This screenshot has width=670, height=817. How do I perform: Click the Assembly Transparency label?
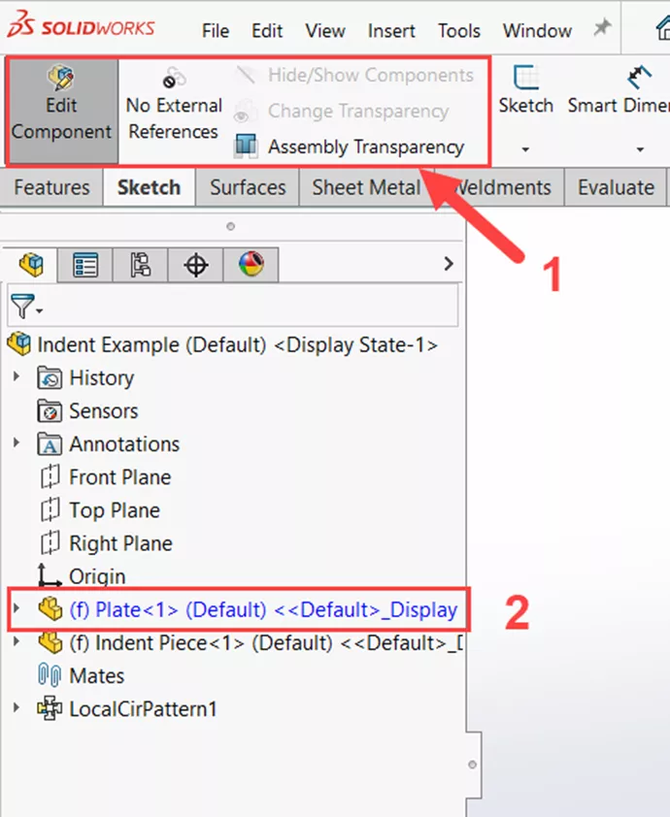click(366, 147)
